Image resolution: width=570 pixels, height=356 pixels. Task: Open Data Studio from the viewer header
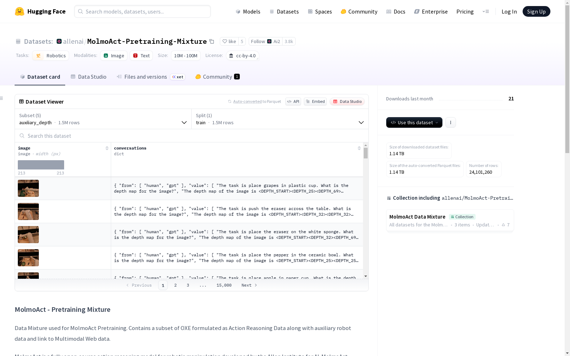[347, 101]
